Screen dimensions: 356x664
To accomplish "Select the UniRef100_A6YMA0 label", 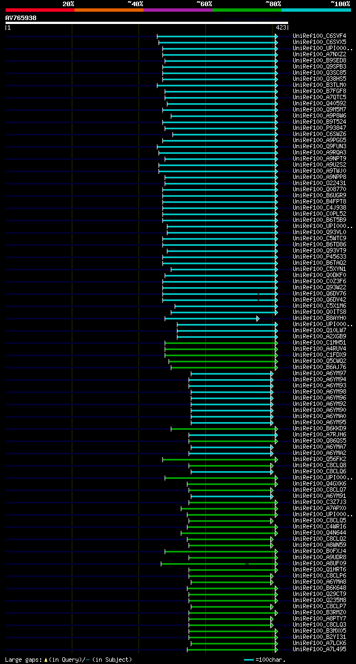I will 319,416.
